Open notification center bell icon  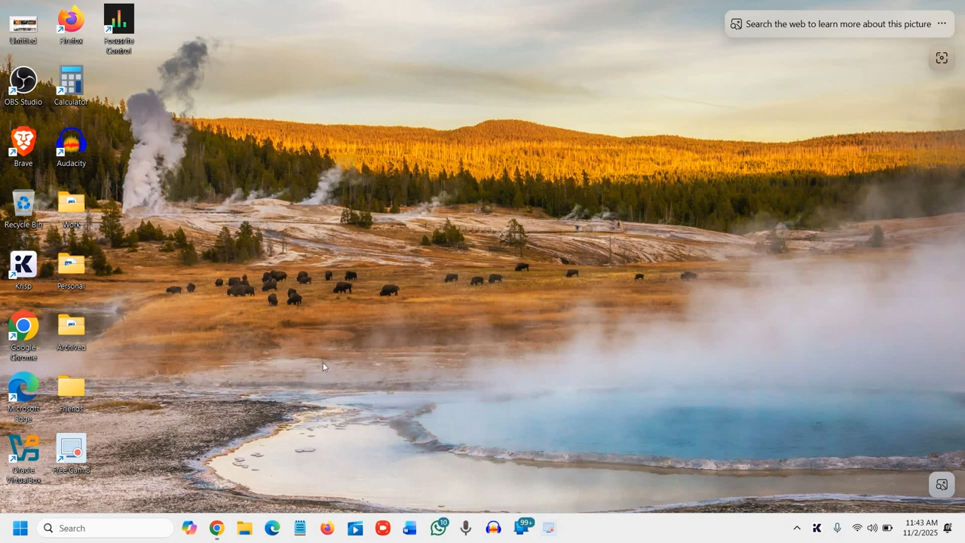[948, 528]
